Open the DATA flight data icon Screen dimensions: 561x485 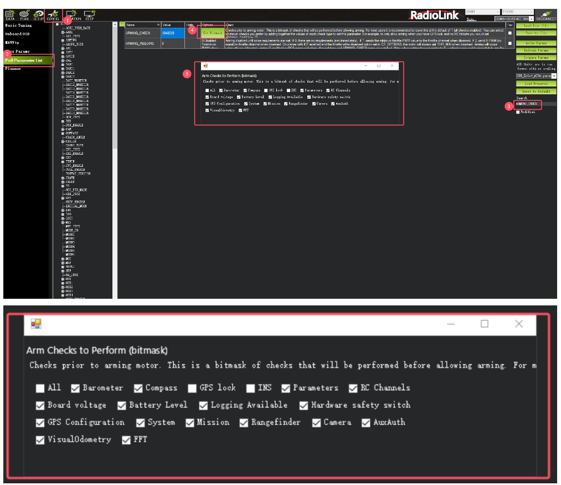pyautogui.click(x=9, y=14)
